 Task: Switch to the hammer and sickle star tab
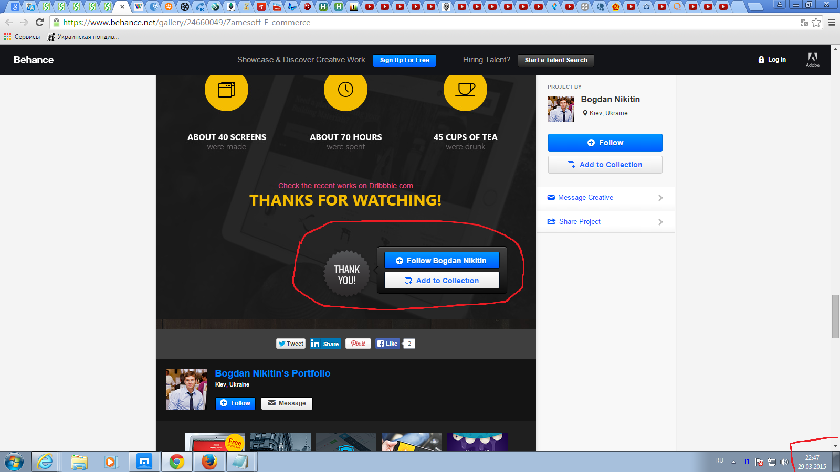click(616, 7)
